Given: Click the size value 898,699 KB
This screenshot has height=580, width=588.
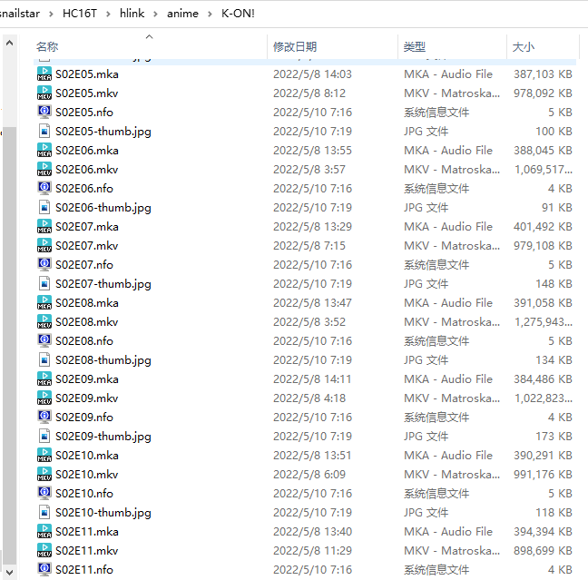Looking at the screenshot, I should coord(543,551).
